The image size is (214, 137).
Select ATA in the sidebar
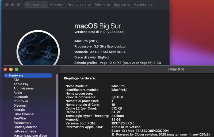point(16,80)
